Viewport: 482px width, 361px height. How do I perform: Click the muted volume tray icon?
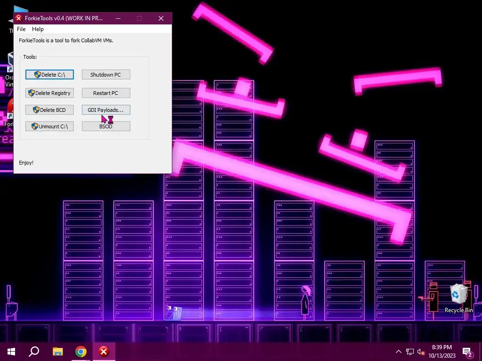click(x=421, y=352)
